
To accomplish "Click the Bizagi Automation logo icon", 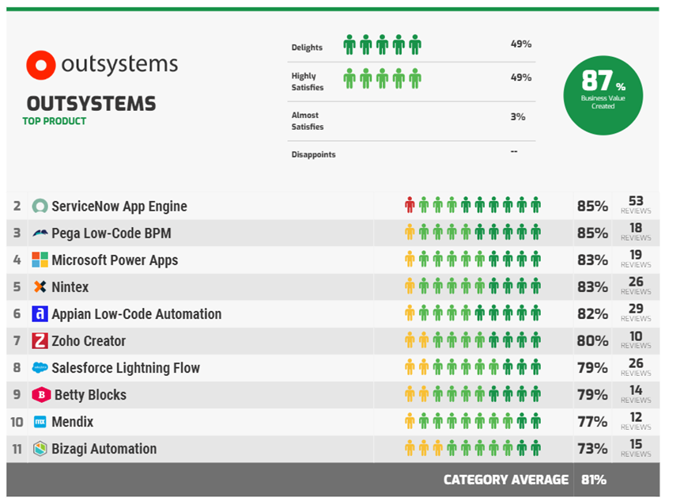I will click(40, 449).
